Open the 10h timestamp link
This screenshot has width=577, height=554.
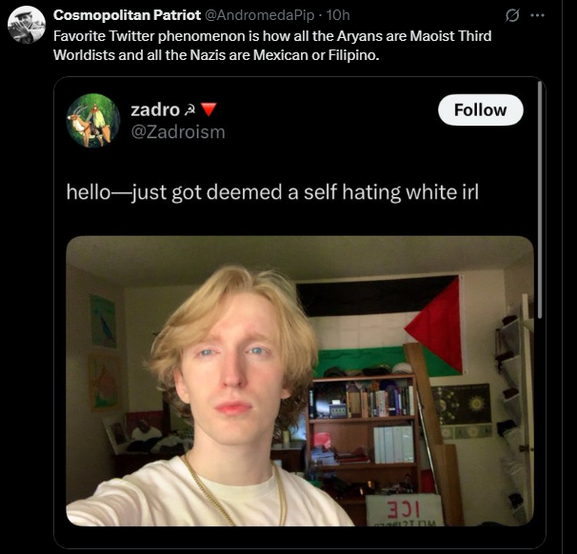pyautogui.click(x=338, y=15)
